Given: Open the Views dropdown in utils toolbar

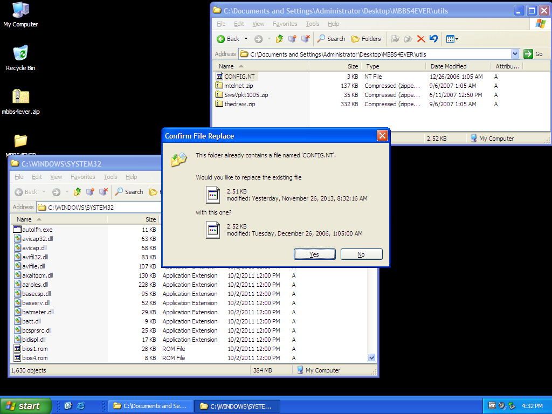Looking at the screenshot, I should point(452,39).
